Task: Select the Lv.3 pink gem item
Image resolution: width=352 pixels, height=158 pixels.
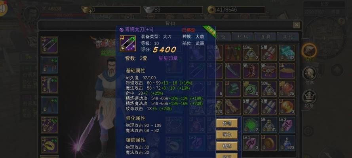Action: pyautogui.click(x=287, y=125)
